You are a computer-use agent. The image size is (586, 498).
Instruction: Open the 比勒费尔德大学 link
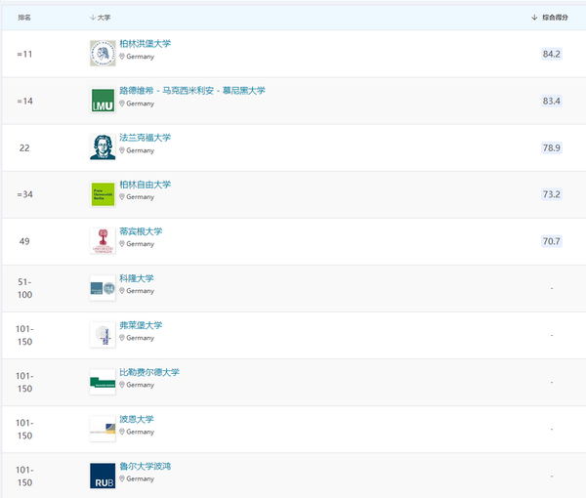click(149, 372)
